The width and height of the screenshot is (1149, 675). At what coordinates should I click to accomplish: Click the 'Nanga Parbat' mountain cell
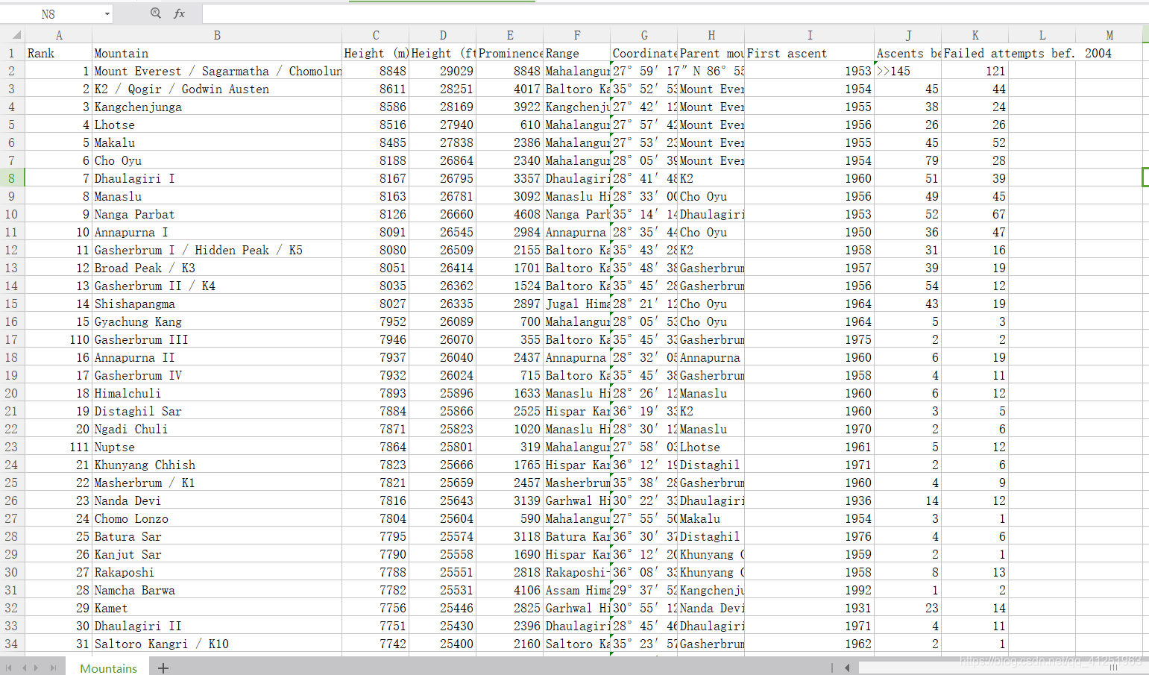[217, 214]
